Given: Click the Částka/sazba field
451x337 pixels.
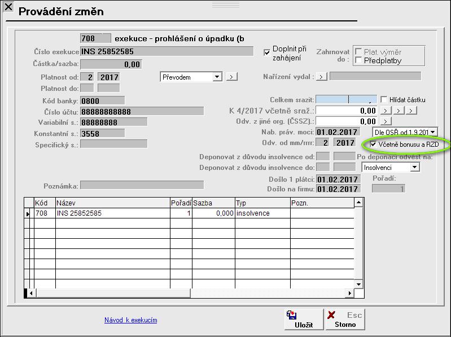Looking at the screenshot, I should tap(111, 64).
